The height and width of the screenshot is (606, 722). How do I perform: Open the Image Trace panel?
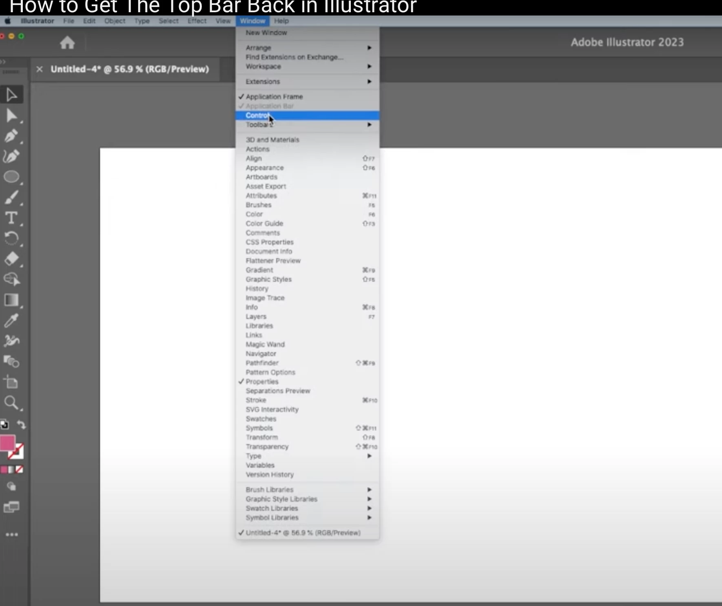tap(308, 298)
